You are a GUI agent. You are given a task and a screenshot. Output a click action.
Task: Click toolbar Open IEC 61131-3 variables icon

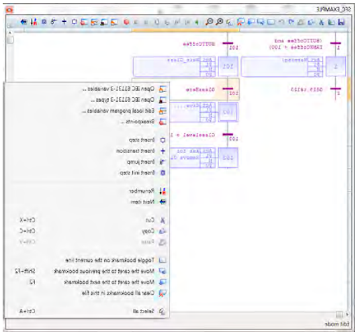pyautogui.click(x=114, y=22)
